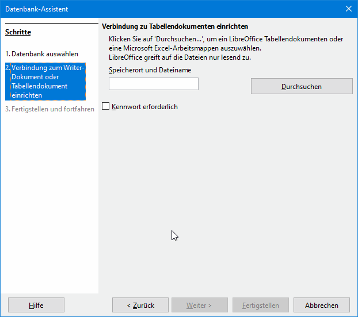The width and height of the screenshot is (358, 317).
Task: Select step 2 Verbindung zum Writer-Dokument
Action: [45, 82]
